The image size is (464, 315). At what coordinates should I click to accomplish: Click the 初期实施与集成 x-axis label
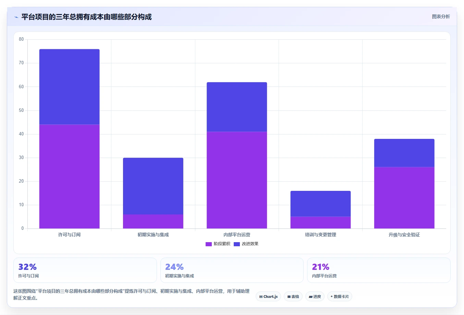pos(153,235)
